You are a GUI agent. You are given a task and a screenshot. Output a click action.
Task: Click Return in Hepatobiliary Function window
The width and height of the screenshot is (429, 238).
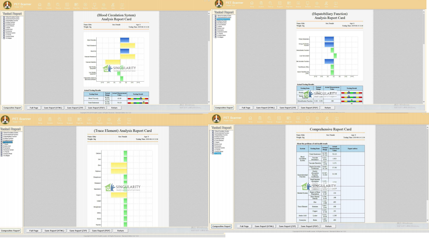pyautogui.click(x=328, y=108)
